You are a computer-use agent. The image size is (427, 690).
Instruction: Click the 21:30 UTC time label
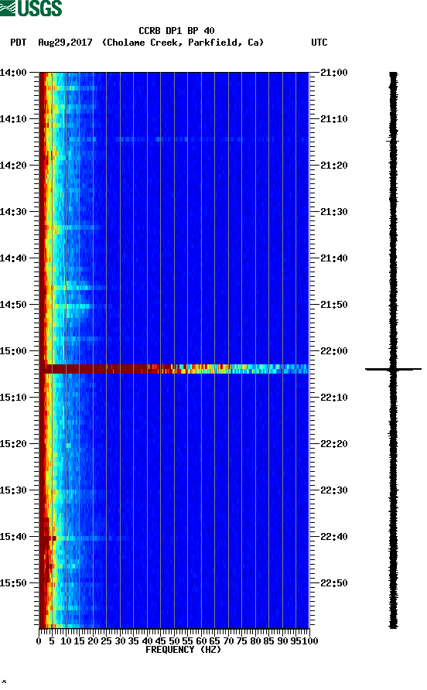click(333, 212)
